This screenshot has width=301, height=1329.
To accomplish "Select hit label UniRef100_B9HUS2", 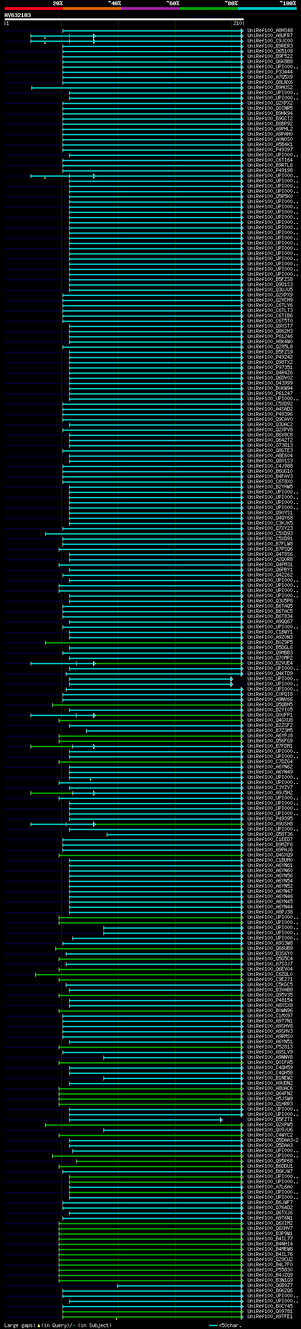I will (x=270, y=88).
